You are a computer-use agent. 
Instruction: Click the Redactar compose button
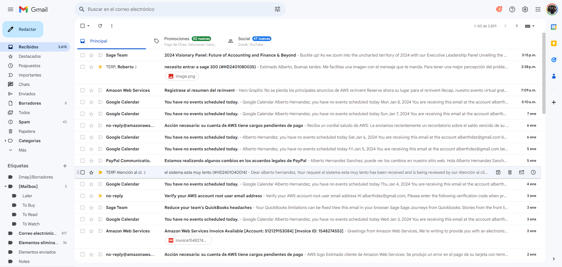(x=23, y=29)
